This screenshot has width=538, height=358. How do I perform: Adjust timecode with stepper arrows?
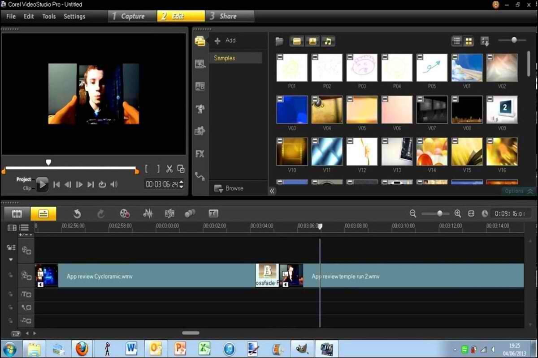point(181,184)
